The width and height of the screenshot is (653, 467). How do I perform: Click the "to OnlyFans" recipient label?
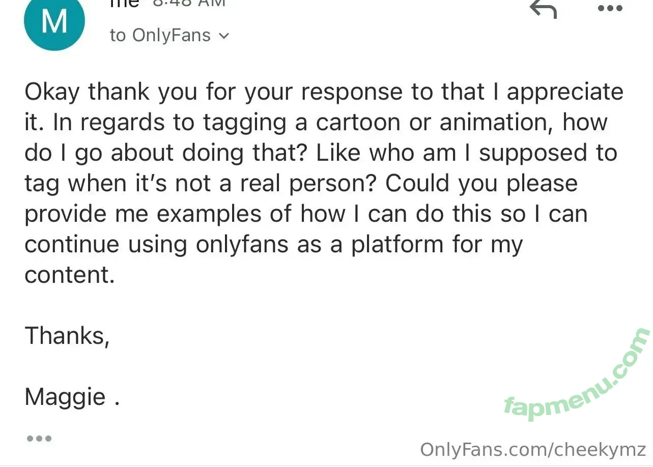(160, 36)
